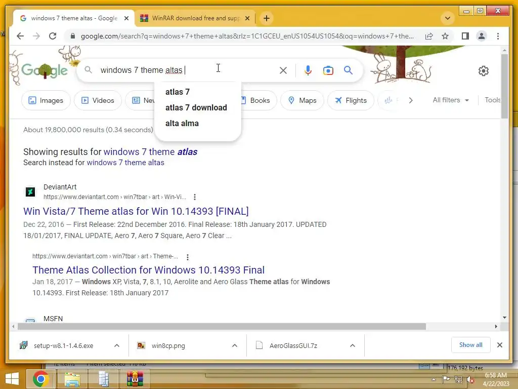This screenshot has height=389, width=518.
Task: Expand options for win8cp.png download
Action: coord(235,345)
